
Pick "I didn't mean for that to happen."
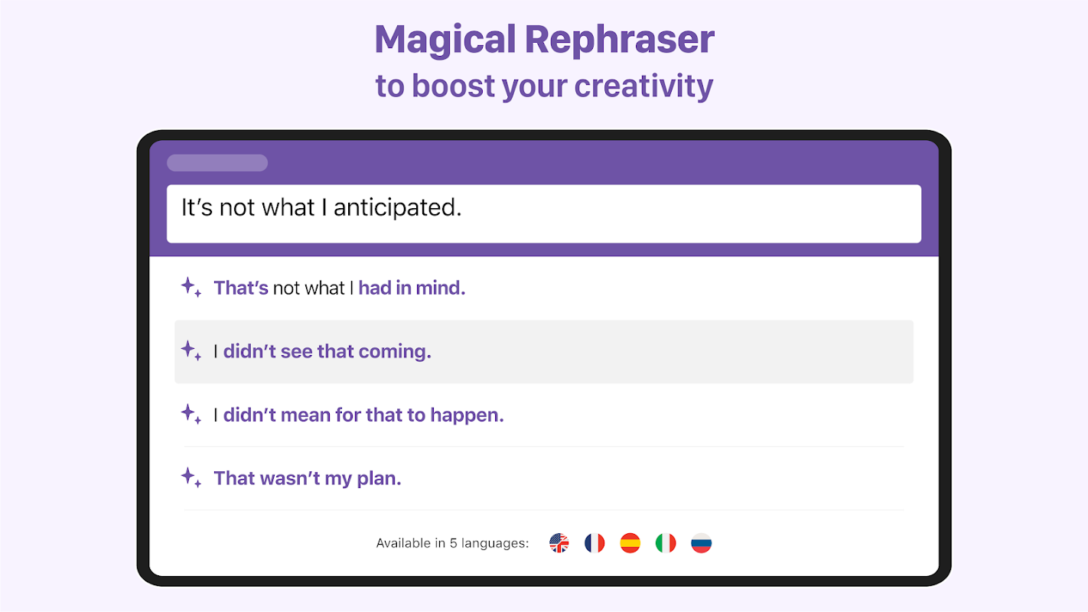[543, 415]
